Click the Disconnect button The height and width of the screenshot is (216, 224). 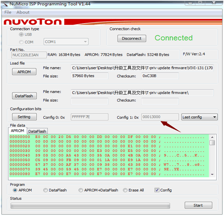132,38
